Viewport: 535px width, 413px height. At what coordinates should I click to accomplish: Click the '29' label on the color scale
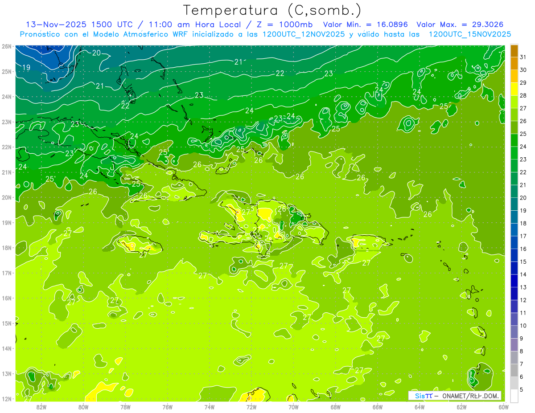tap(523, 82)
